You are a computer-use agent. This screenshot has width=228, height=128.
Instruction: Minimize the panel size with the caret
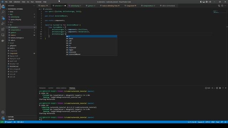pos(223,88)
